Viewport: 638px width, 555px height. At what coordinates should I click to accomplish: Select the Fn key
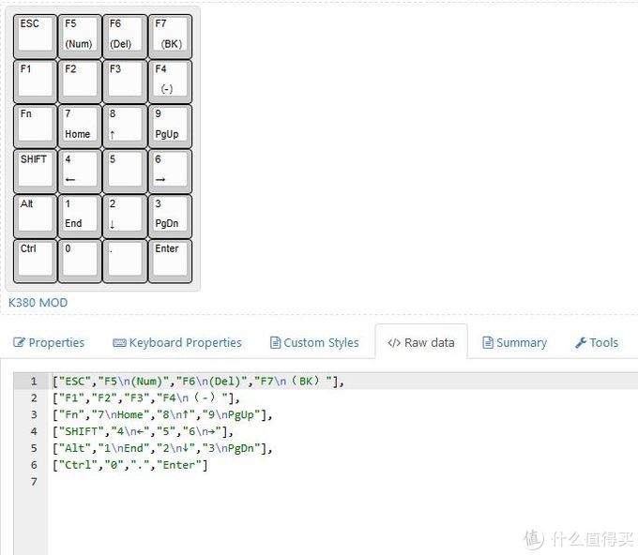[36, 127]
